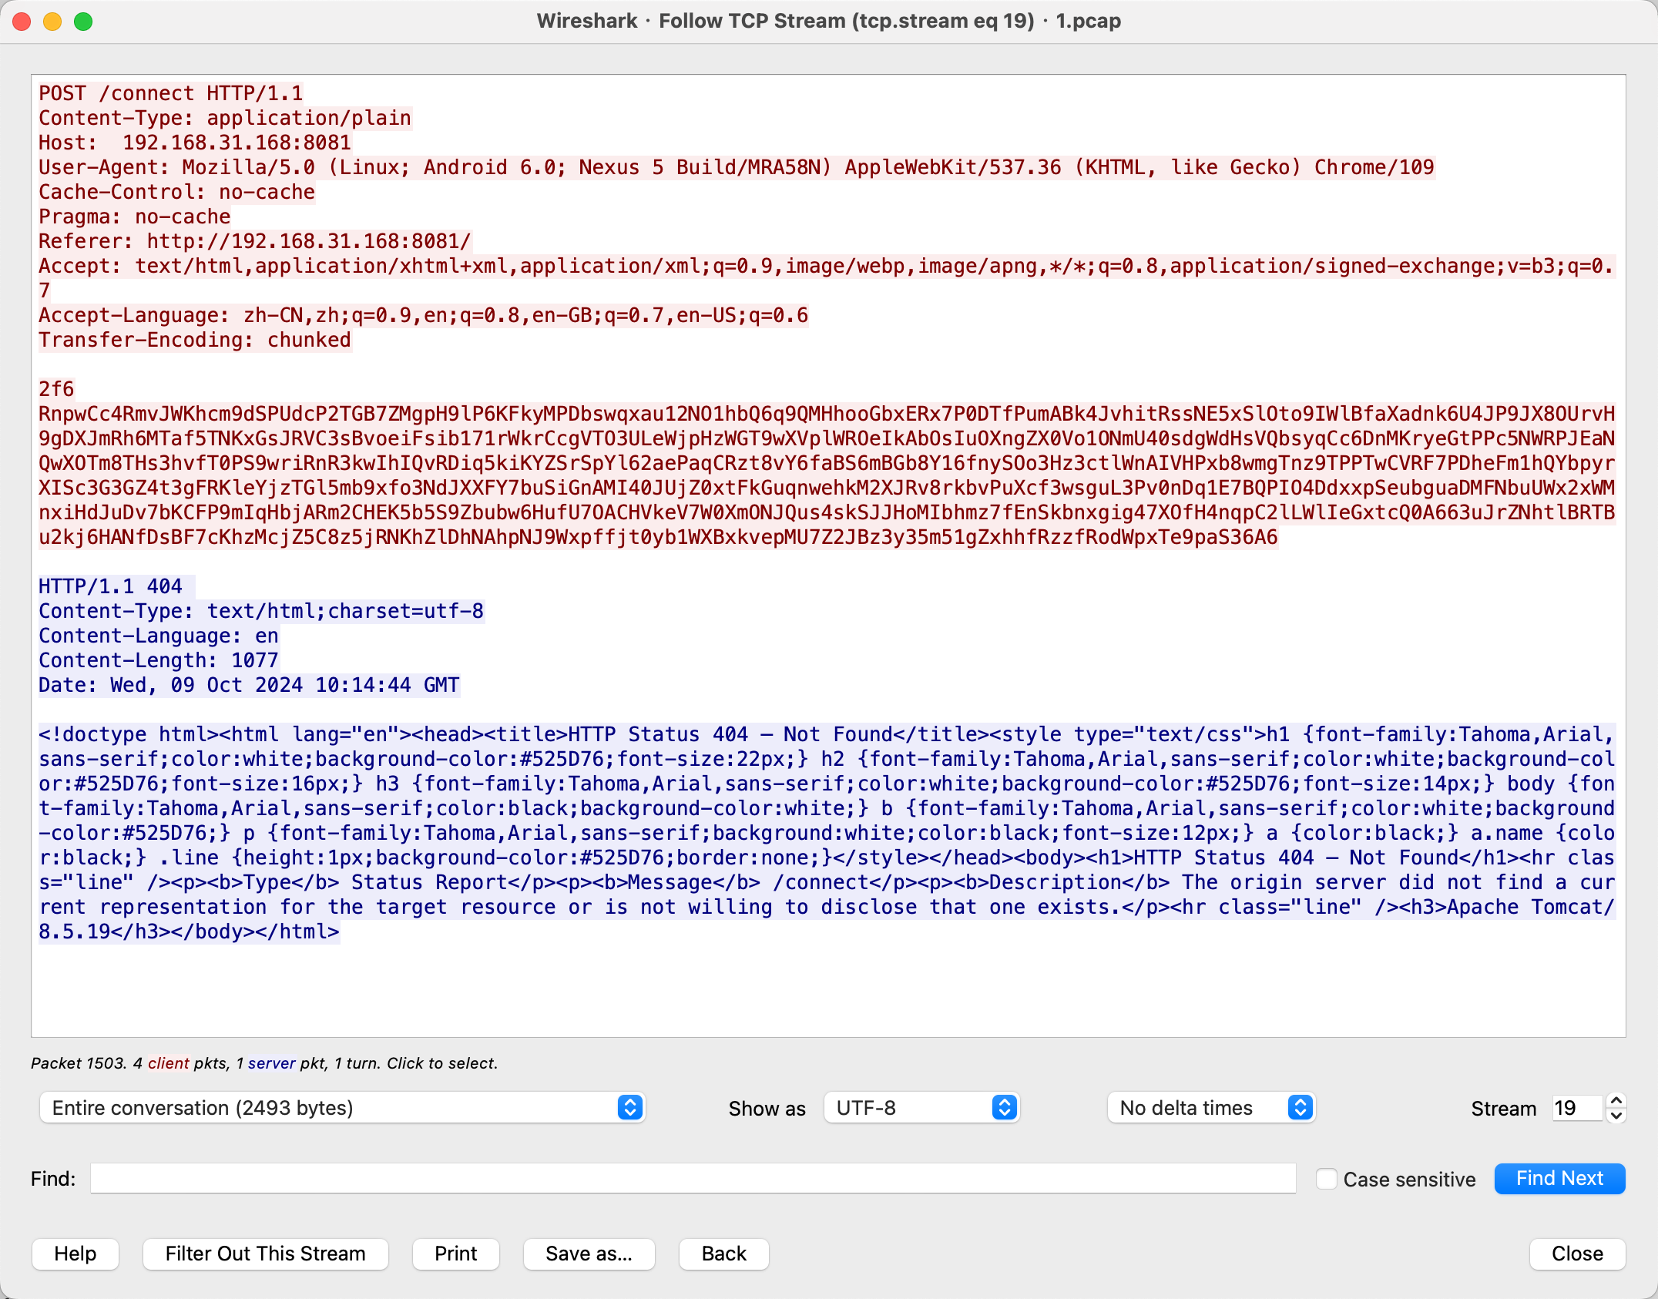Click into the Find text field
The height and width of the screenshot is (1299, 1658).
(x=692, y=1179)
